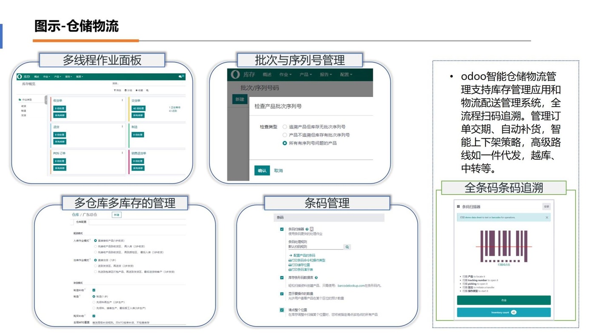Screen dimensions: 596x335
Task: Click the search magnifier in inventory overview filters
Action: pos(147,91)
